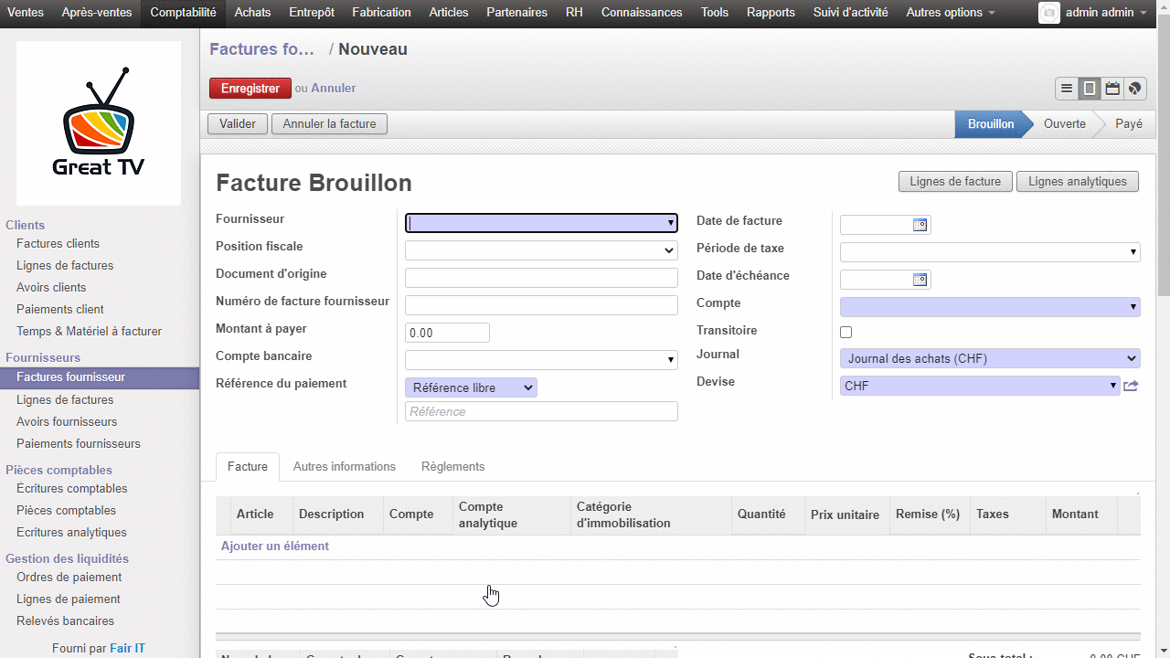Open the CHF currency external link icon

click(1131, 386)
